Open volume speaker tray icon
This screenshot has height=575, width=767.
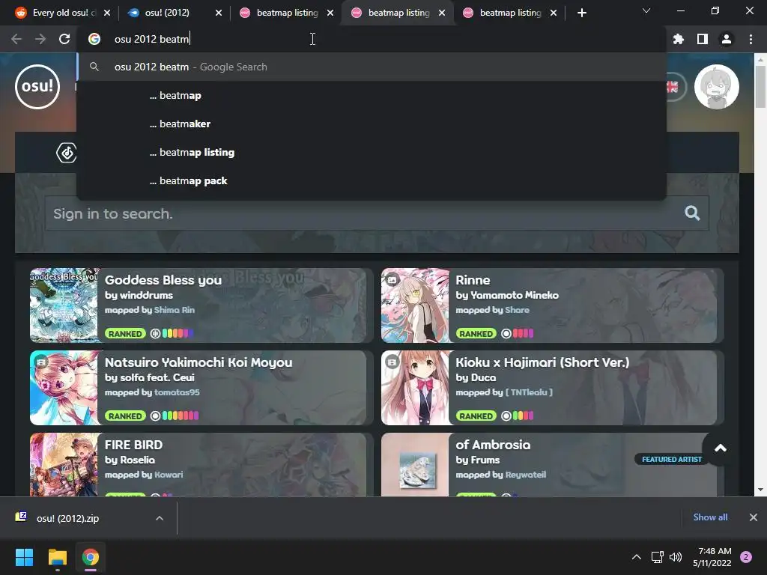click(x=676, y=557)
